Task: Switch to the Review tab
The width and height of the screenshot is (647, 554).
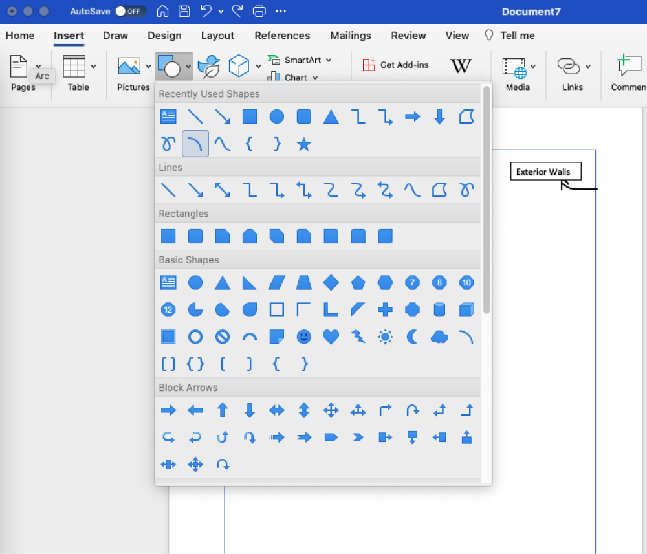Action: tap(408, 36)
